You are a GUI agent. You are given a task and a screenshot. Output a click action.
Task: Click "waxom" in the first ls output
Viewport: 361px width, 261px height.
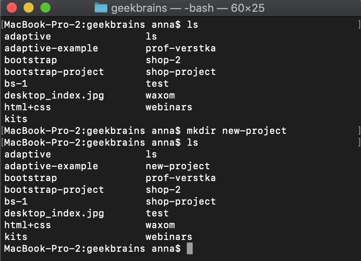(160, 95)
